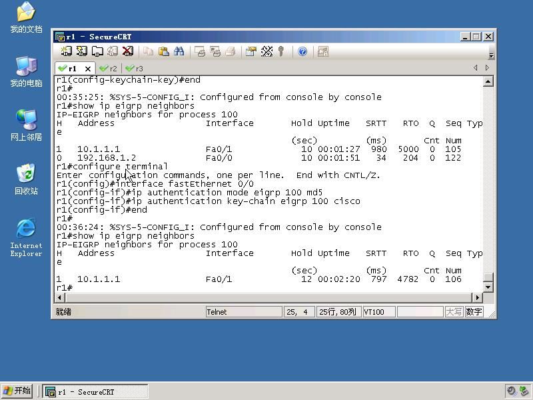
Task: Click the 大写 caps lock indicator
Action: pos(454,312)
